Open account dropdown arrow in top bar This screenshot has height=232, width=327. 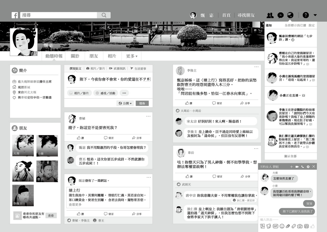[315, 15]
